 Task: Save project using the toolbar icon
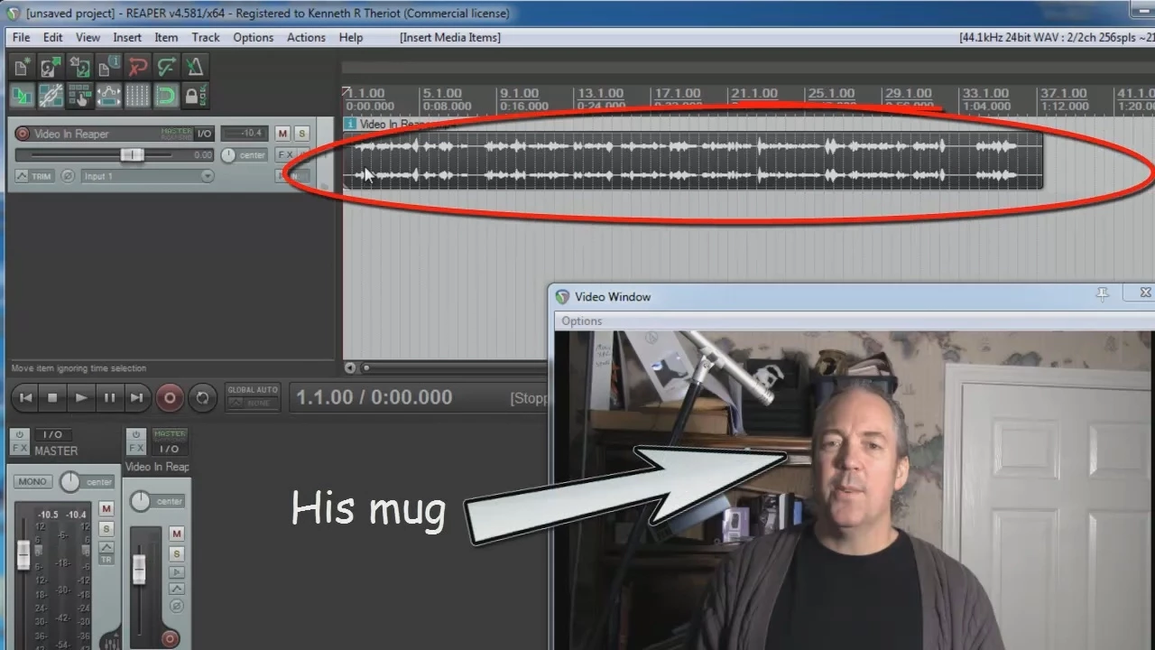[x=79, y=67]
